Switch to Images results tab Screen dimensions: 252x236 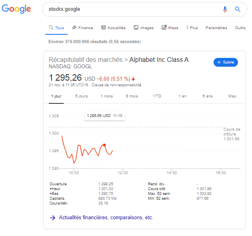144,28
